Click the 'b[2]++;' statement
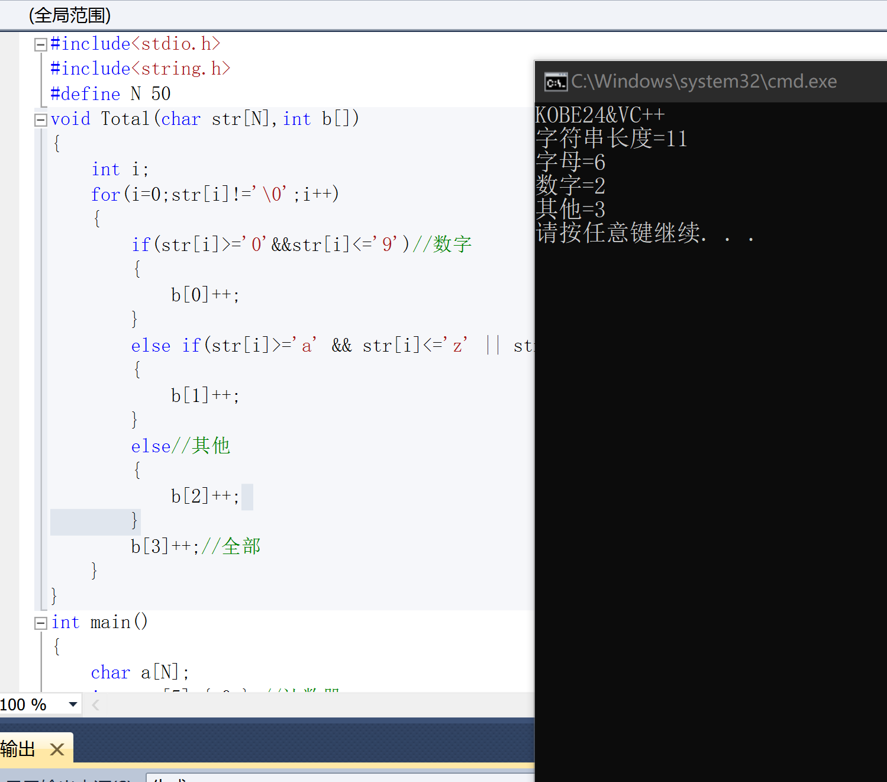Image resolution: width=887 pixels, height=782 pixels. (205, 496)
